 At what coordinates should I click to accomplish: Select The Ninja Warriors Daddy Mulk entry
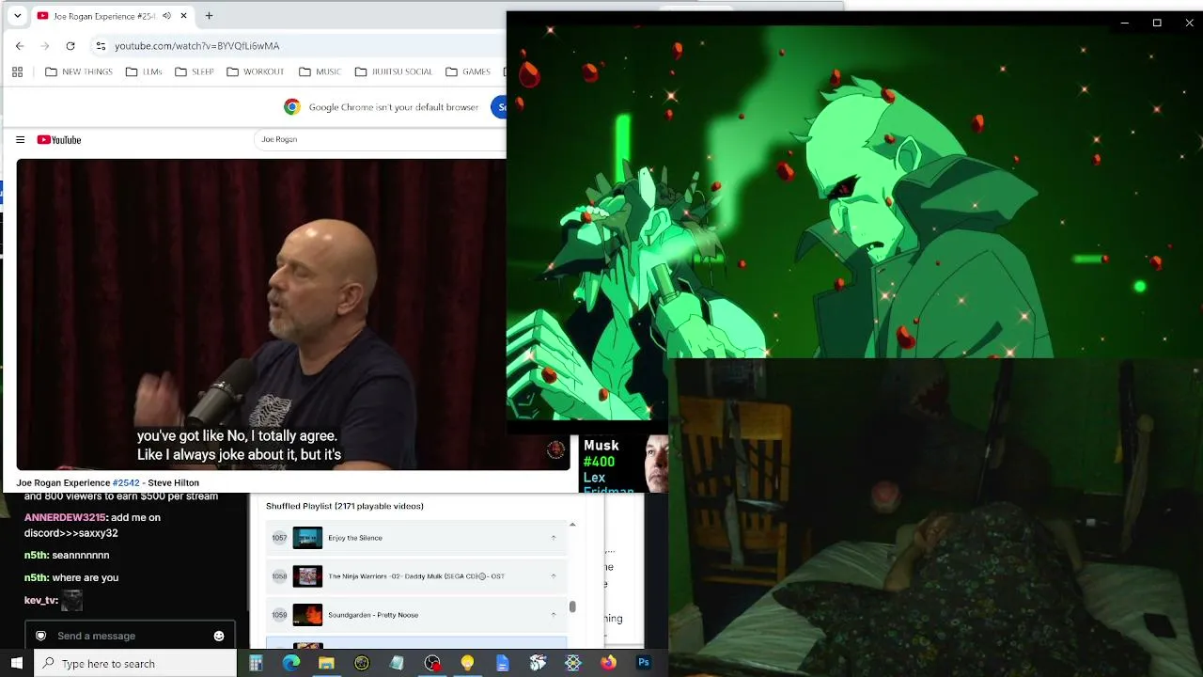coord(416,576)
